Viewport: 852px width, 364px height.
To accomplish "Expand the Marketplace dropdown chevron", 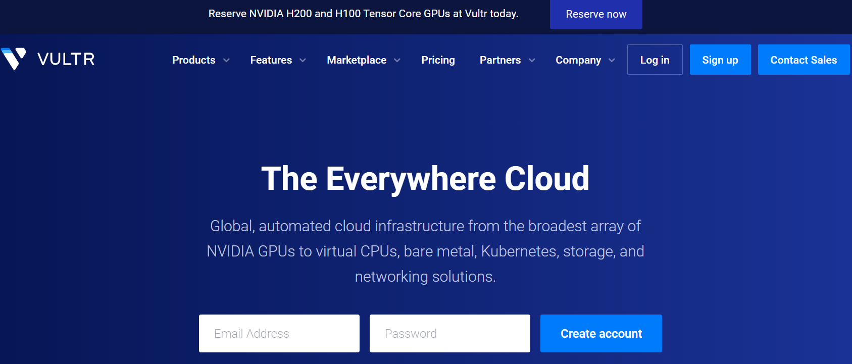I will pyautogui.click(x=397, y=60).
